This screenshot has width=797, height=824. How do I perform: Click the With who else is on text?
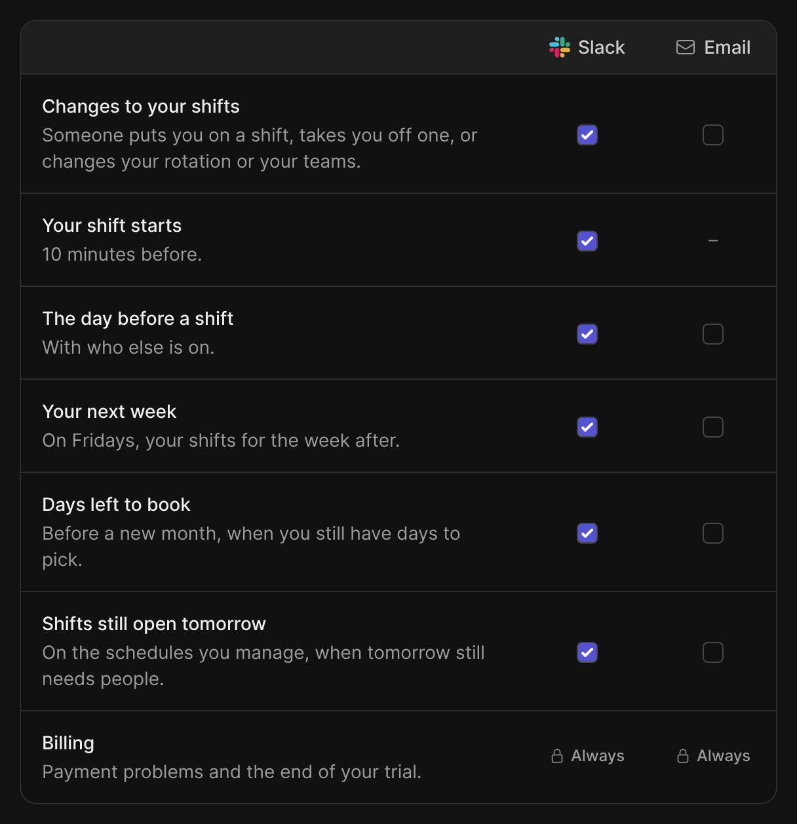[x=128, y=347]
